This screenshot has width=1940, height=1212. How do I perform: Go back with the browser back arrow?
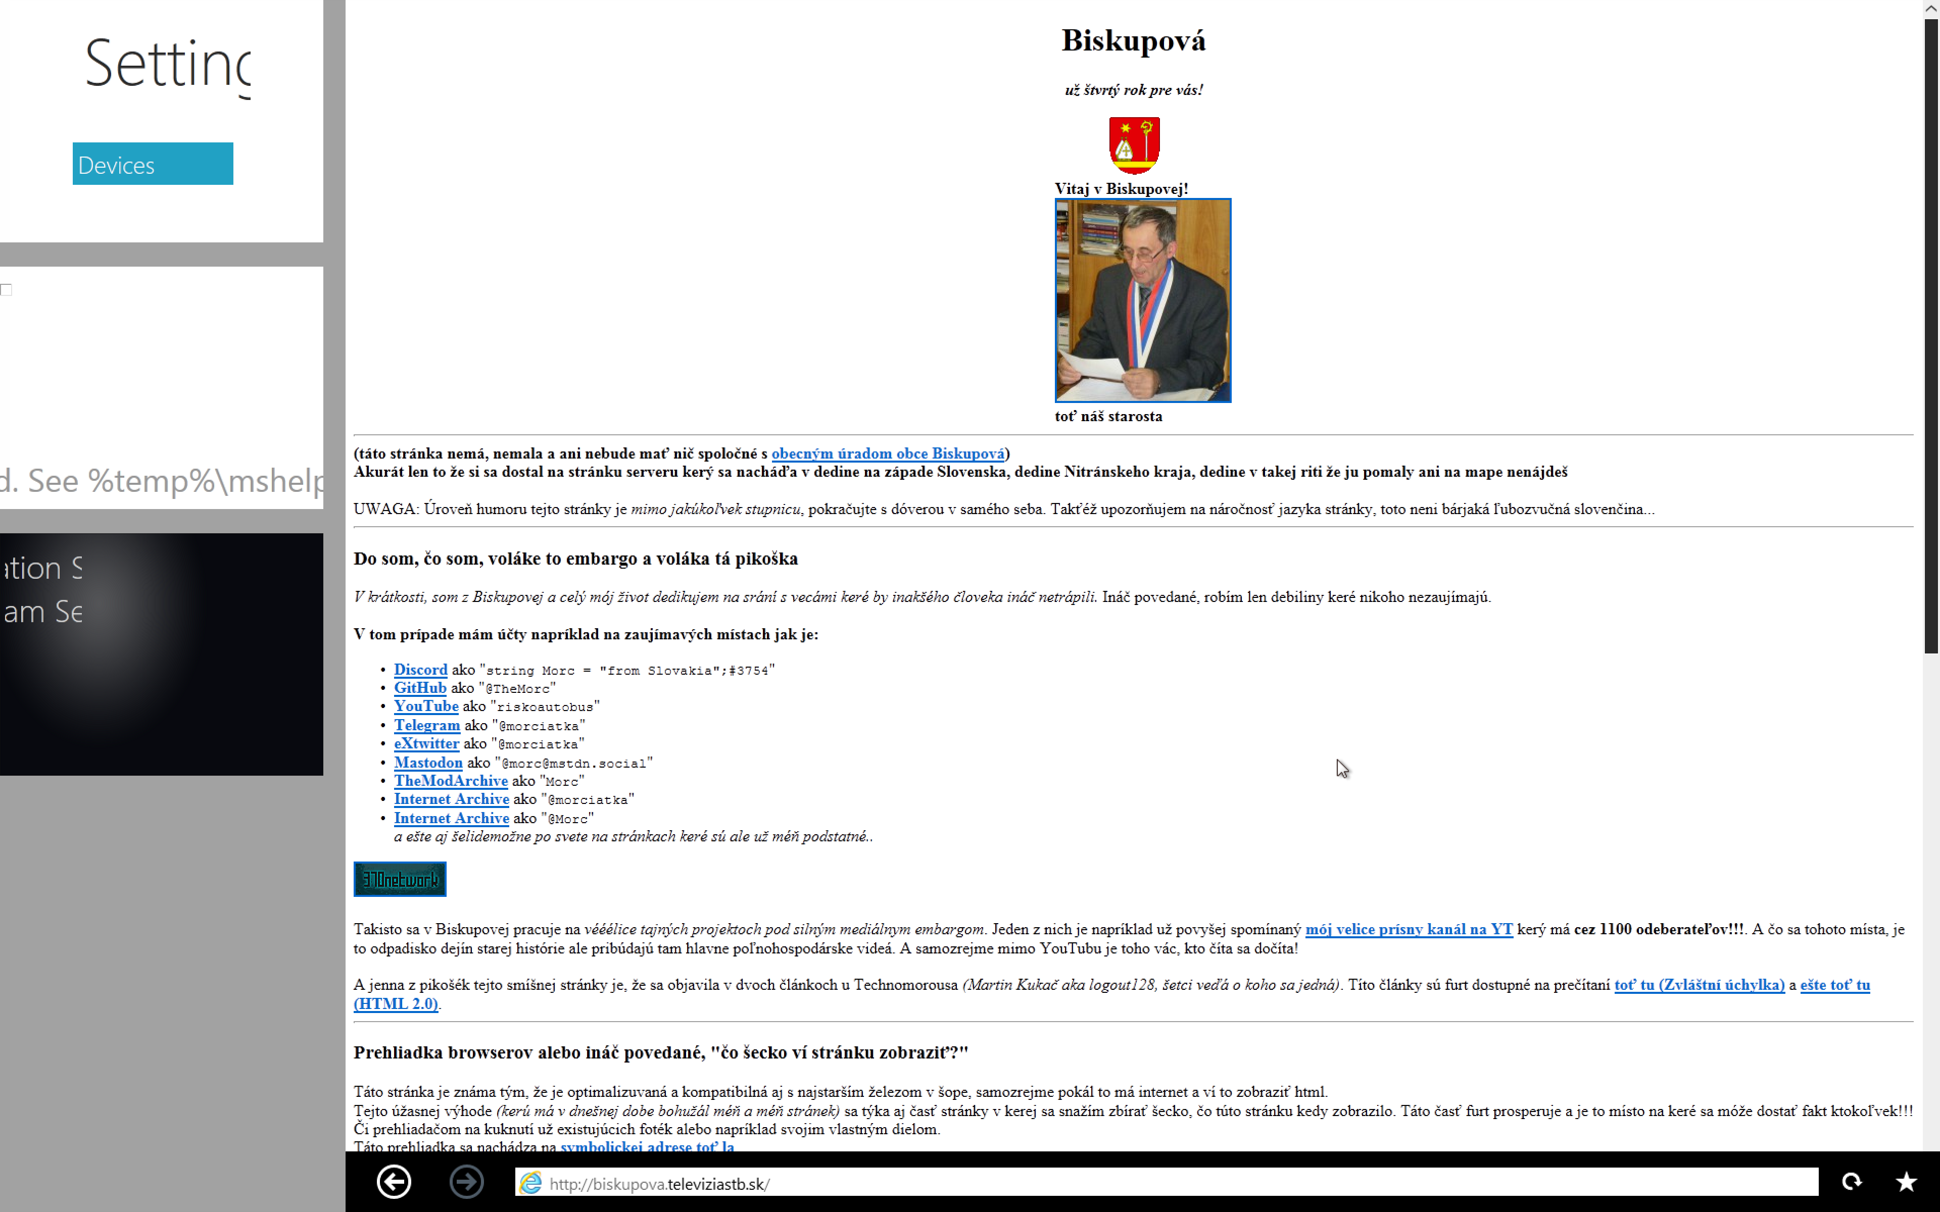(394, 1182)
